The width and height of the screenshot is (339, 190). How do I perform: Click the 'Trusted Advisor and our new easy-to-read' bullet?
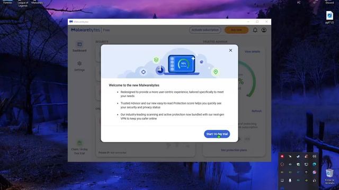click(171, 105)
